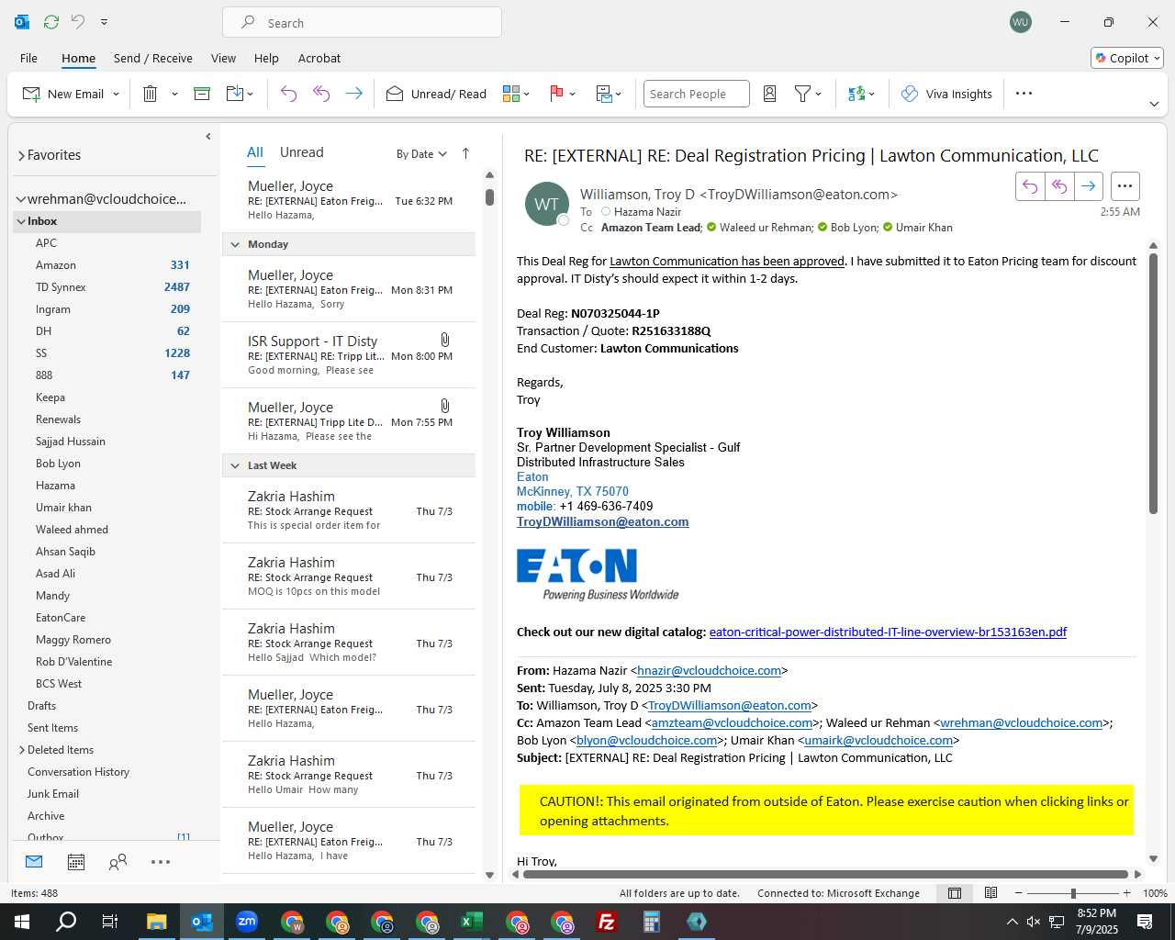The height and width of the screenshot is (940, 1175).
Task: Expand the Deleted Items folder
Action: click(21, 750)
